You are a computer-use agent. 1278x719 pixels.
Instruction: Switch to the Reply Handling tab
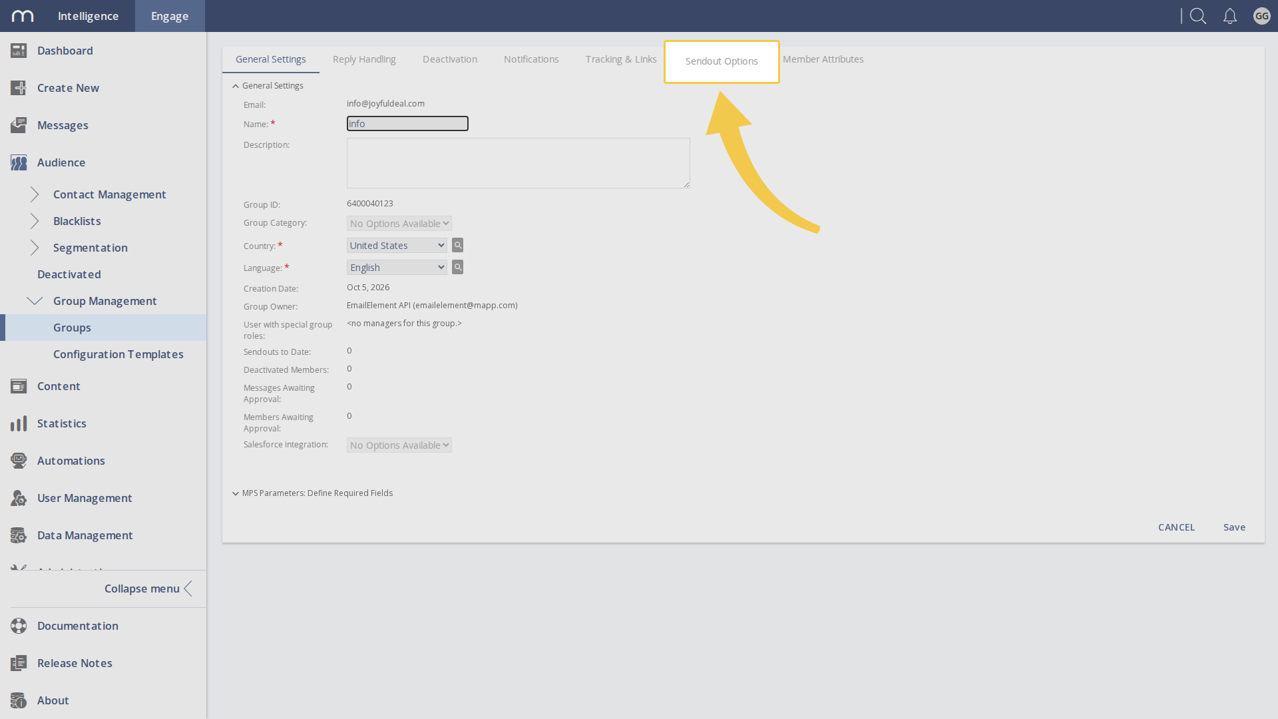(x=364, y=59)
